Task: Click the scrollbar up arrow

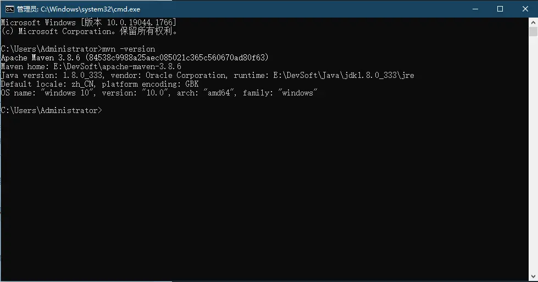Action: coord(533,22)
